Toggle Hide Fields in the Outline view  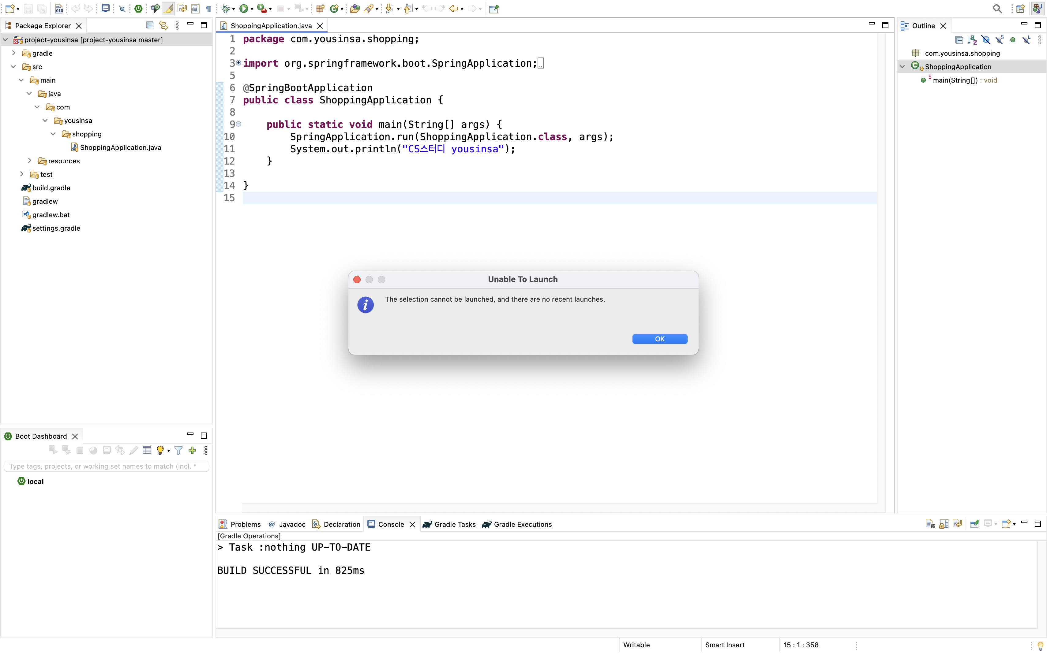[x=986, y=39]
